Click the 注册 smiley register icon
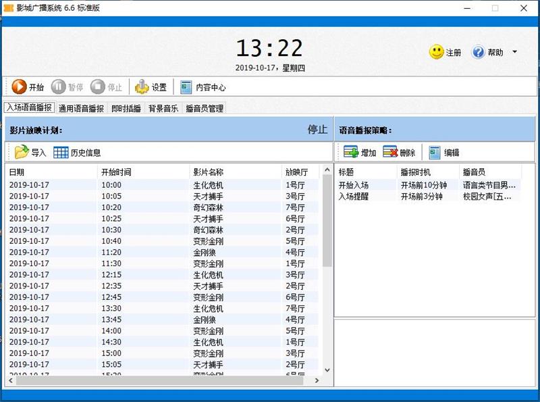This screenshot has width=540, height=402. click(436, 52)
